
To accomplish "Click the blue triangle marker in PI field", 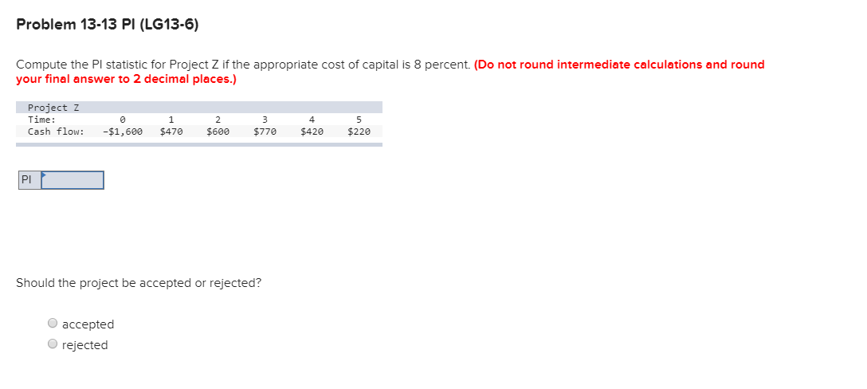I will click(45, 175).
